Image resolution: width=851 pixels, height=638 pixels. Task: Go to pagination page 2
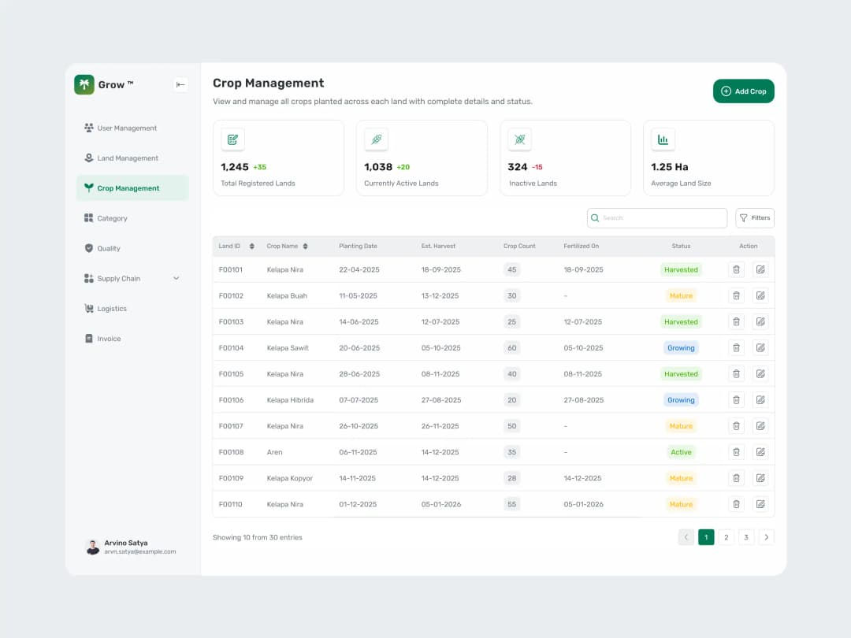pyautogui.click(x=727, y=537)
